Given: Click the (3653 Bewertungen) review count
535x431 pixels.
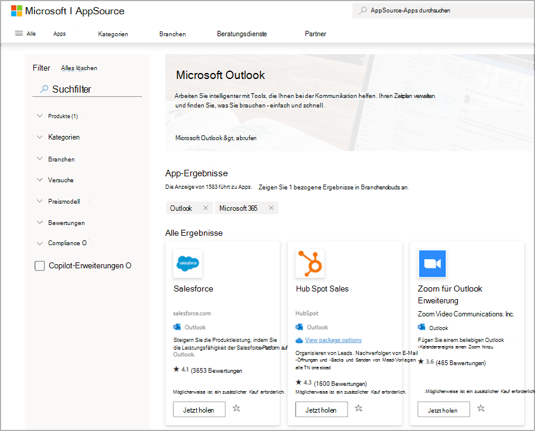Looking at the screenshot, I should point(216,370).
